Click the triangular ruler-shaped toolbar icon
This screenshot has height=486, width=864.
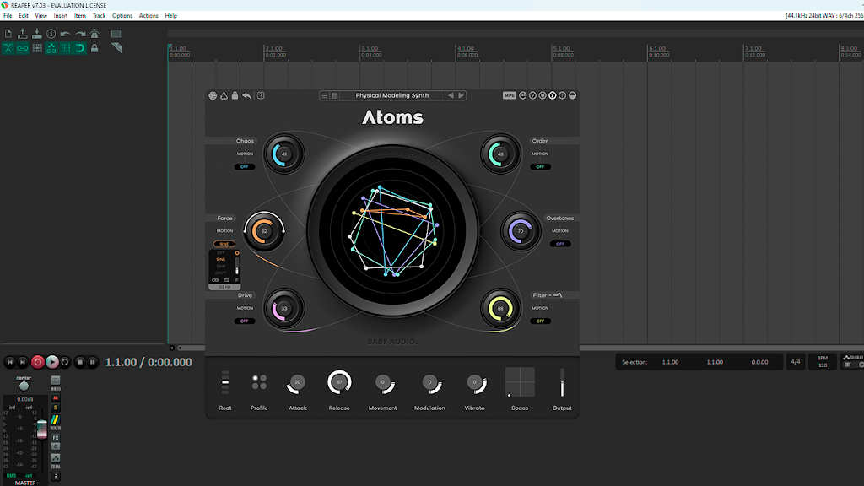click(116, 48)
